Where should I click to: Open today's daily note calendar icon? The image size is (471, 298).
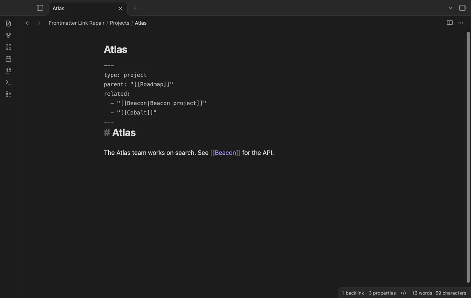coord(8,59)
